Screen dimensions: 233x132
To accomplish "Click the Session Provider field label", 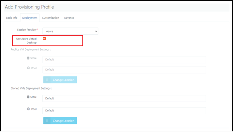I will pyautogui.click(x=27, y=30).
